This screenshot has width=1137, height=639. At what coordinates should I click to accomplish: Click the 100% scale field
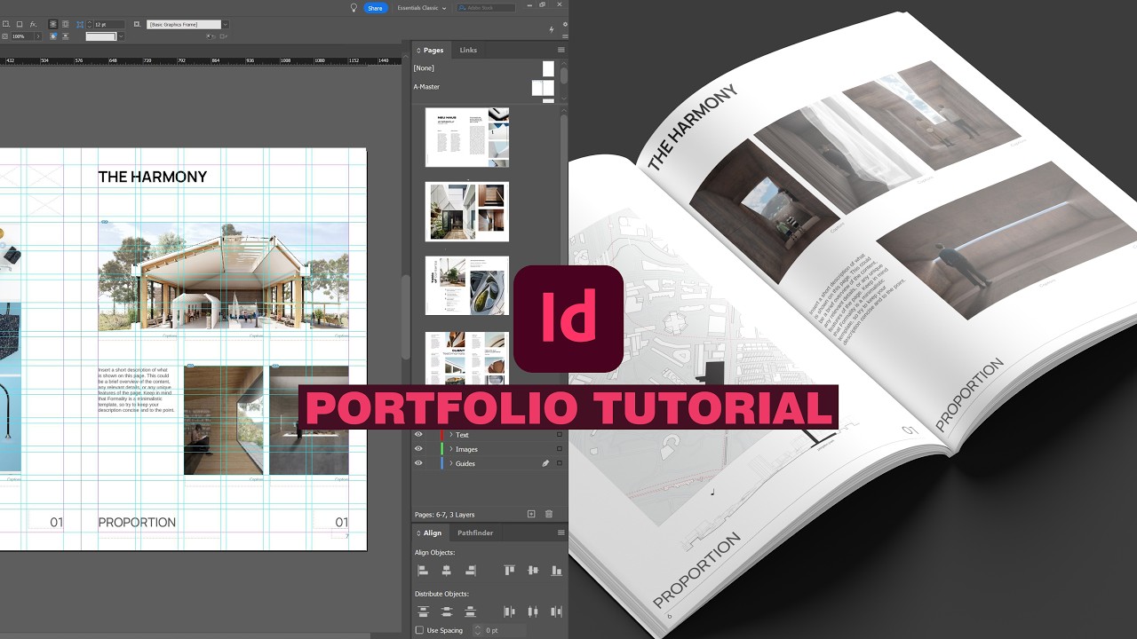point(22,36)
